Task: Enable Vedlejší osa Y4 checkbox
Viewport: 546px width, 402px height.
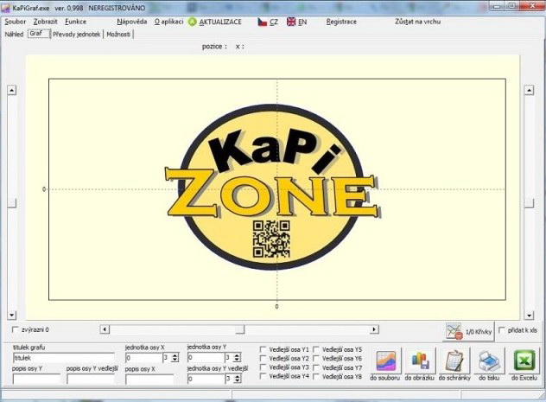Action: coord(263,376)
